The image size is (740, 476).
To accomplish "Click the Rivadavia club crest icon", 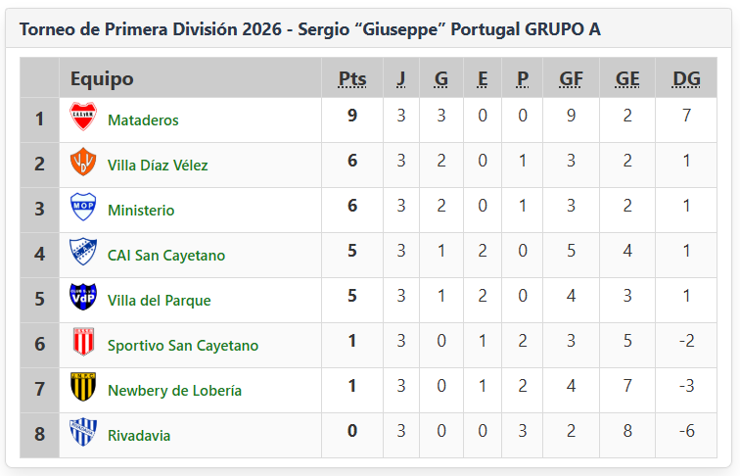I will (83, 433).
